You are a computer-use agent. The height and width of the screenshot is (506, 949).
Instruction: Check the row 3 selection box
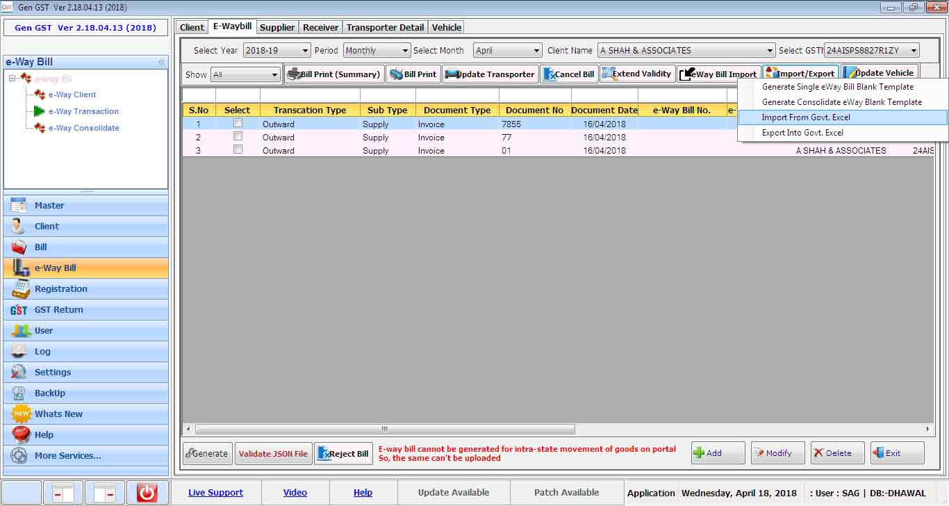(x=238, y=150)
